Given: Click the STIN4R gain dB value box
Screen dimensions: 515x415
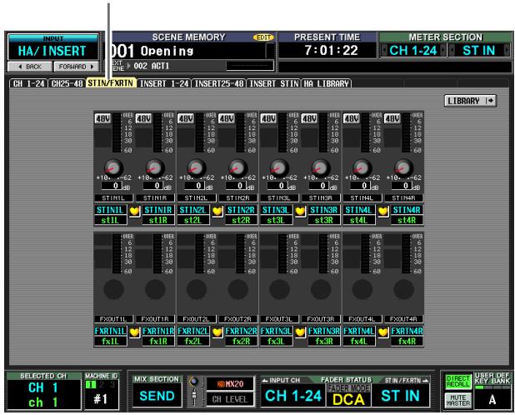Looking at the screenshot, I should coord(402,186).
